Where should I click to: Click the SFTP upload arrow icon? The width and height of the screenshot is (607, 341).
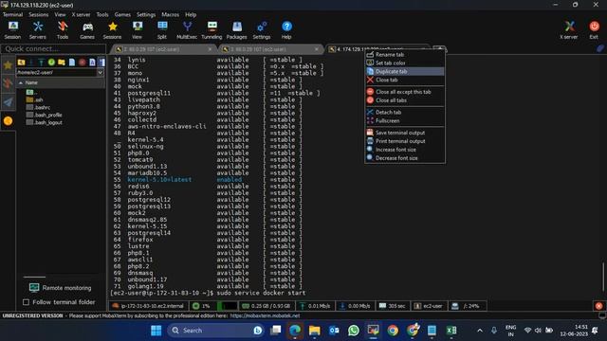pos(41,63)
